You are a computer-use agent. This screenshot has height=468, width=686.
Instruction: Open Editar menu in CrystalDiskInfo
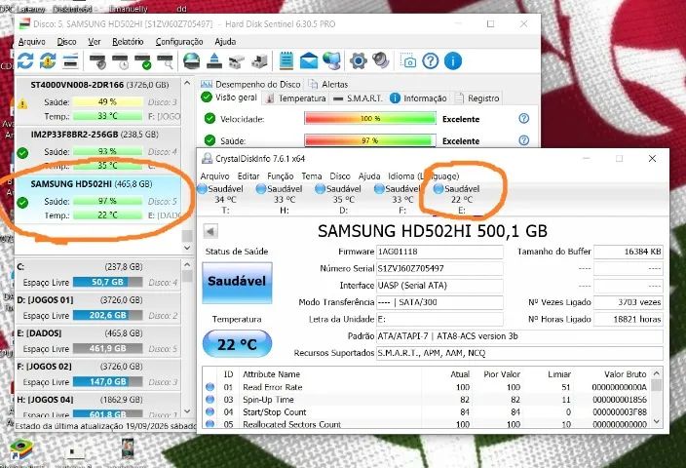pyautogui.click(x=248, y=176)
